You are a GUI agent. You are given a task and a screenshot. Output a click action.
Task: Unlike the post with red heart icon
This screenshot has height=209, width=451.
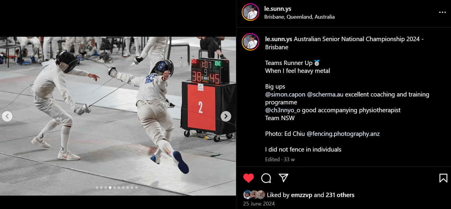coord(249,178)
